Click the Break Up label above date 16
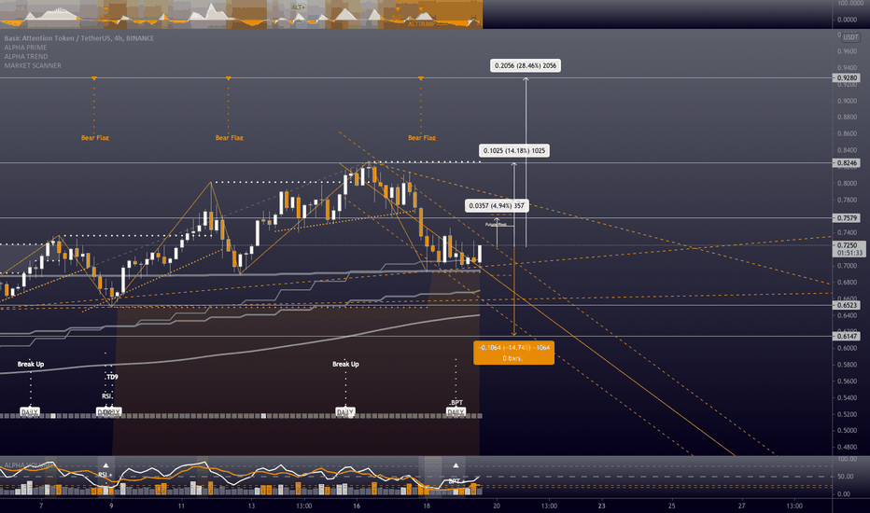870x513 pixels. click(x=345, y=364)
